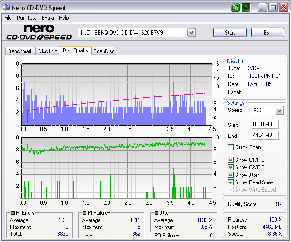The height and width of the screenshot is (242, 291).
Task: Uncheck Show Read Speed option
Action: [x=231, y=182]
